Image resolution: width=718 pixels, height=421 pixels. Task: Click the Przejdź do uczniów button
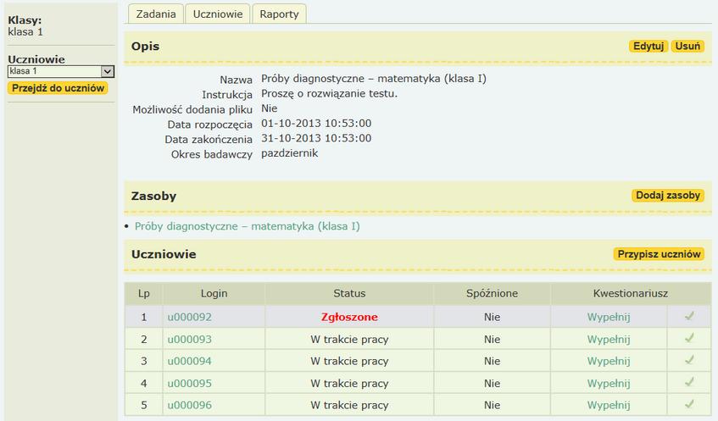pyautogui.click(x=58, y=88)
